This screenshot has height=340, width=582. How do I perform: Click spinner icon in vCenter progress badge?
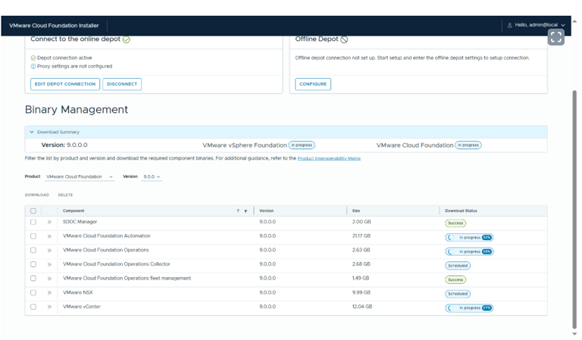450,308
